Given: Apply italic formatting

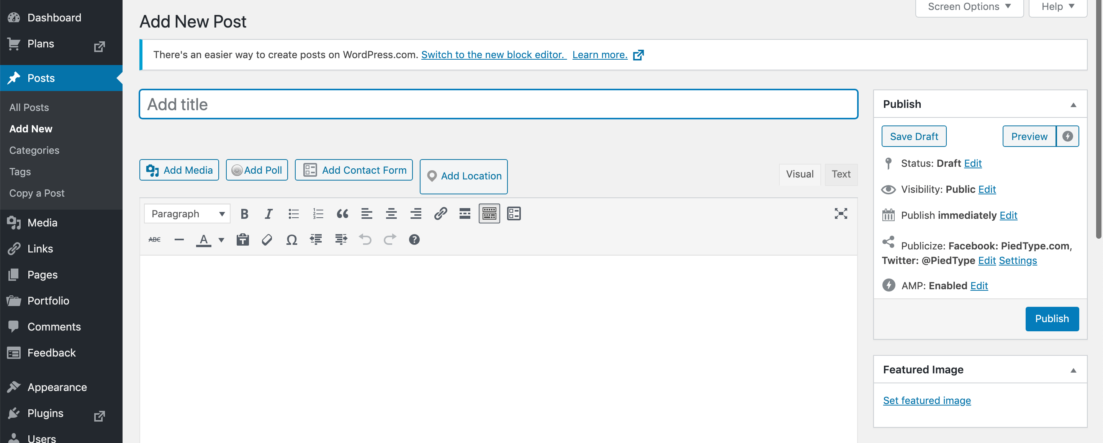Looking at the screenshot, I should tap(268, 214).
